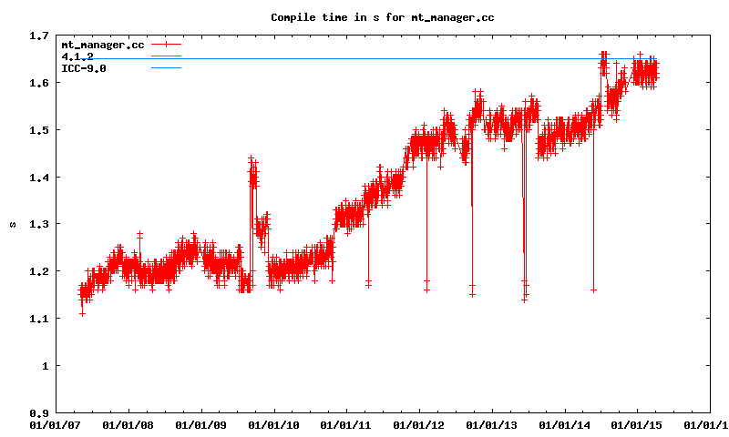Click the red mt_manager.cc legend line sample
This screenshot has height=437, width=729.
point(167,44)
